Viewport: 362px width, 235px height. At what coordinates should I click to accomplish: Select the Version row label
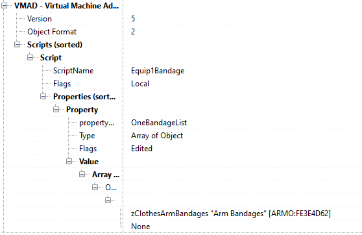click(40, 19)
